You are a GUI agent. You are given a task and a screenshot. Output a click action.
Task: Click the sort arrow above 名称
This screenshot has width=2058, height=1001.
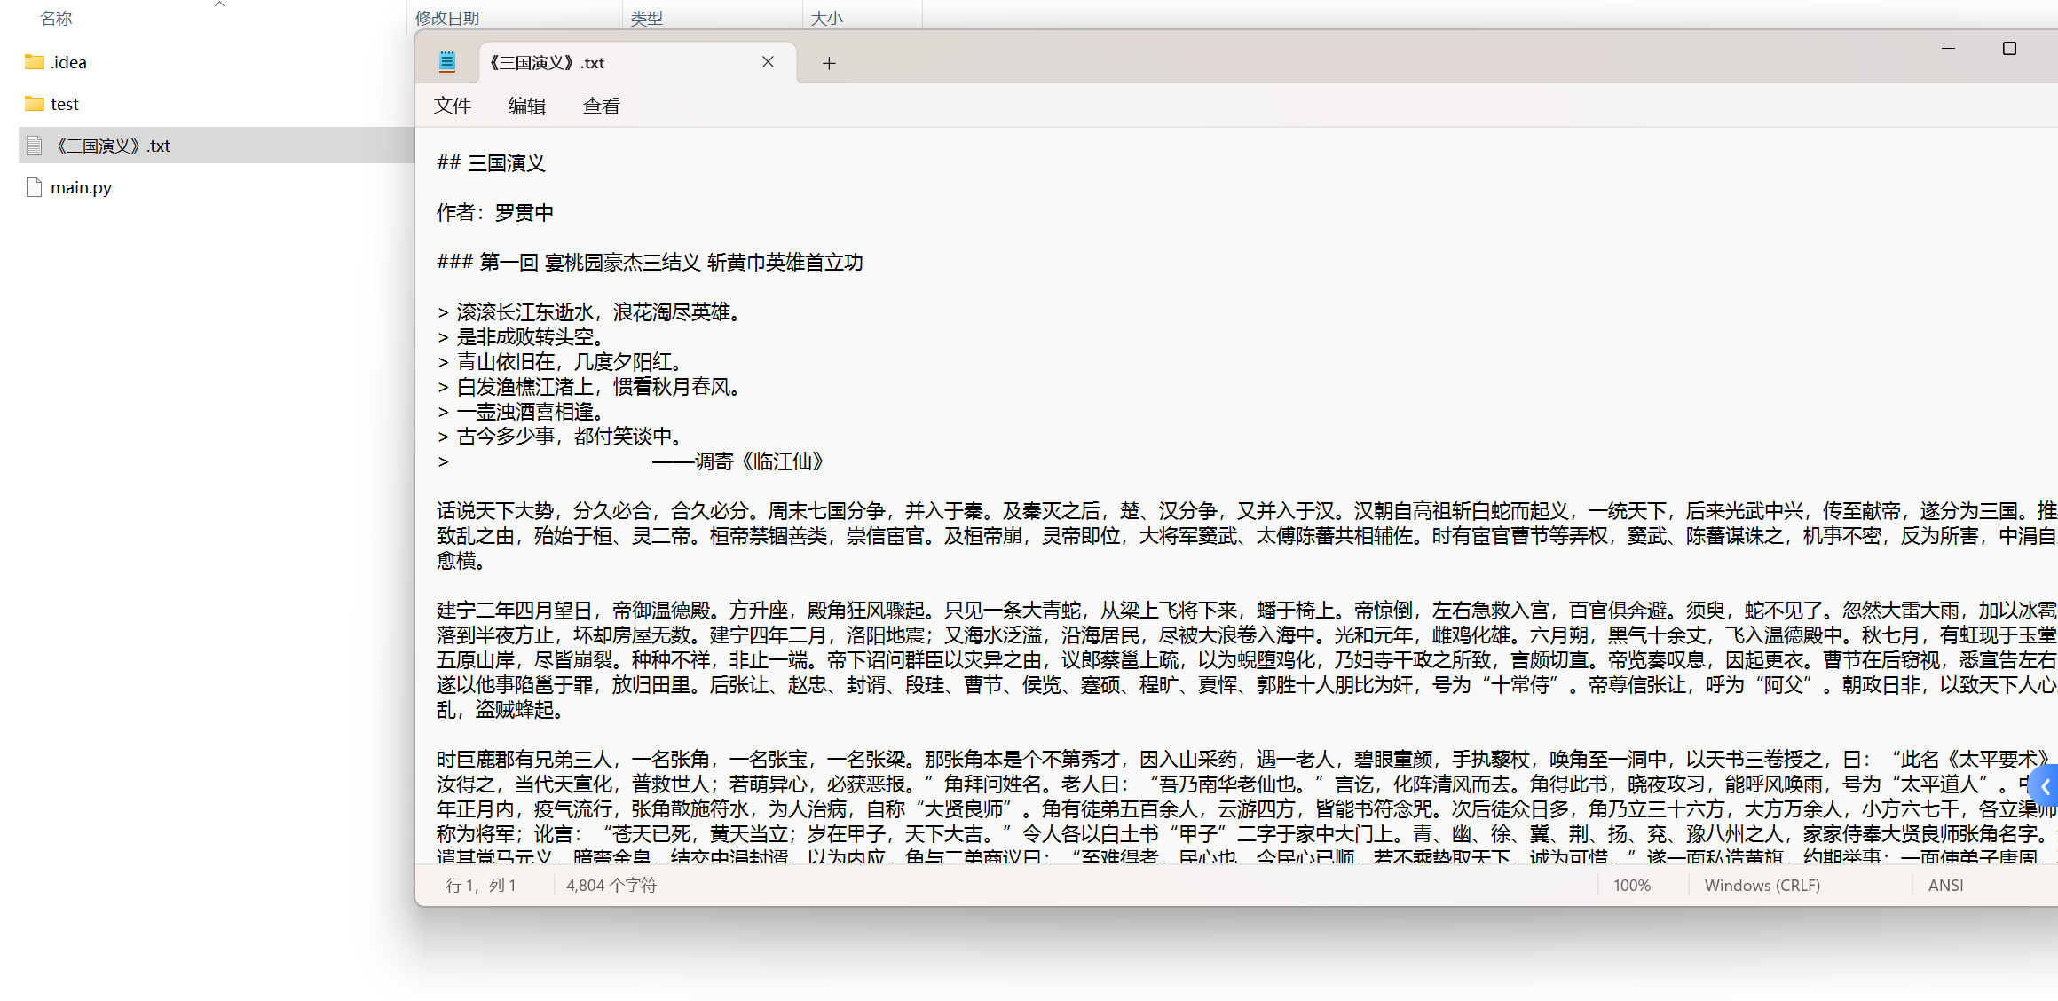click(x=220, y=4)
